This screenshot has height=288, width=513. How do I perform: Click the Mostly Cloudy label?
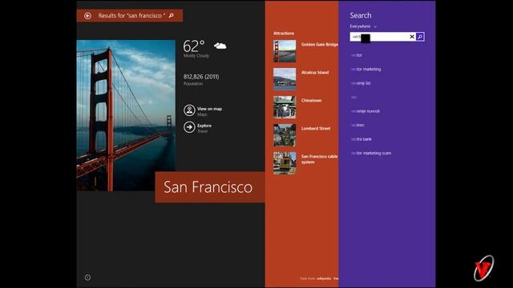click(x=196, y=56)
